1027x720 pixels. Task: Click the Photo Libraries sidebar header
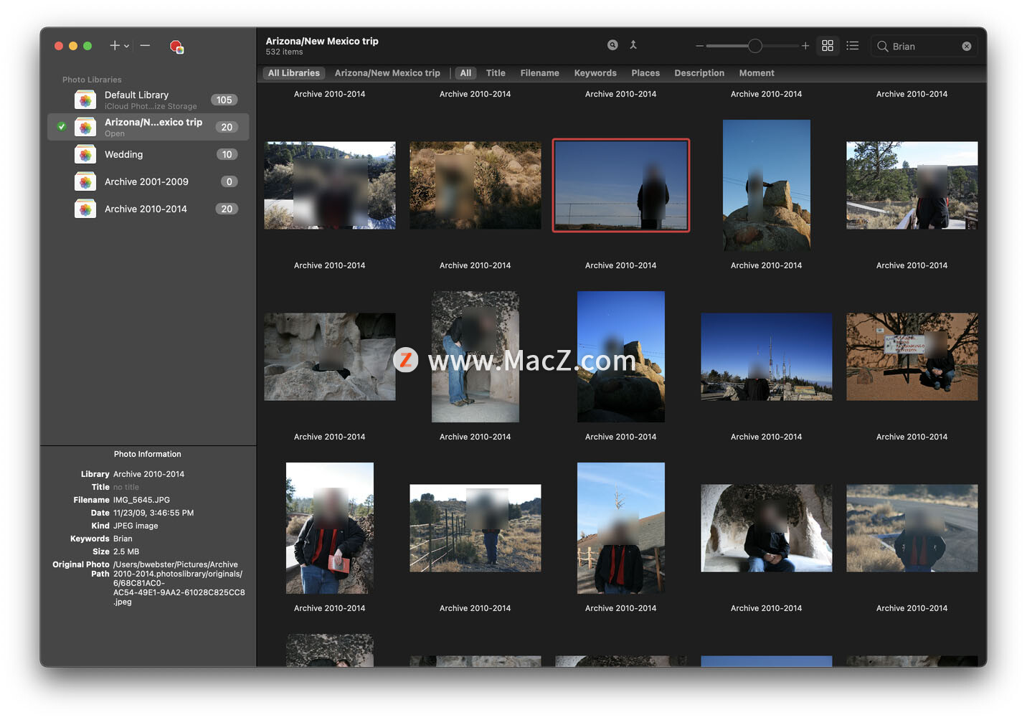92,80
